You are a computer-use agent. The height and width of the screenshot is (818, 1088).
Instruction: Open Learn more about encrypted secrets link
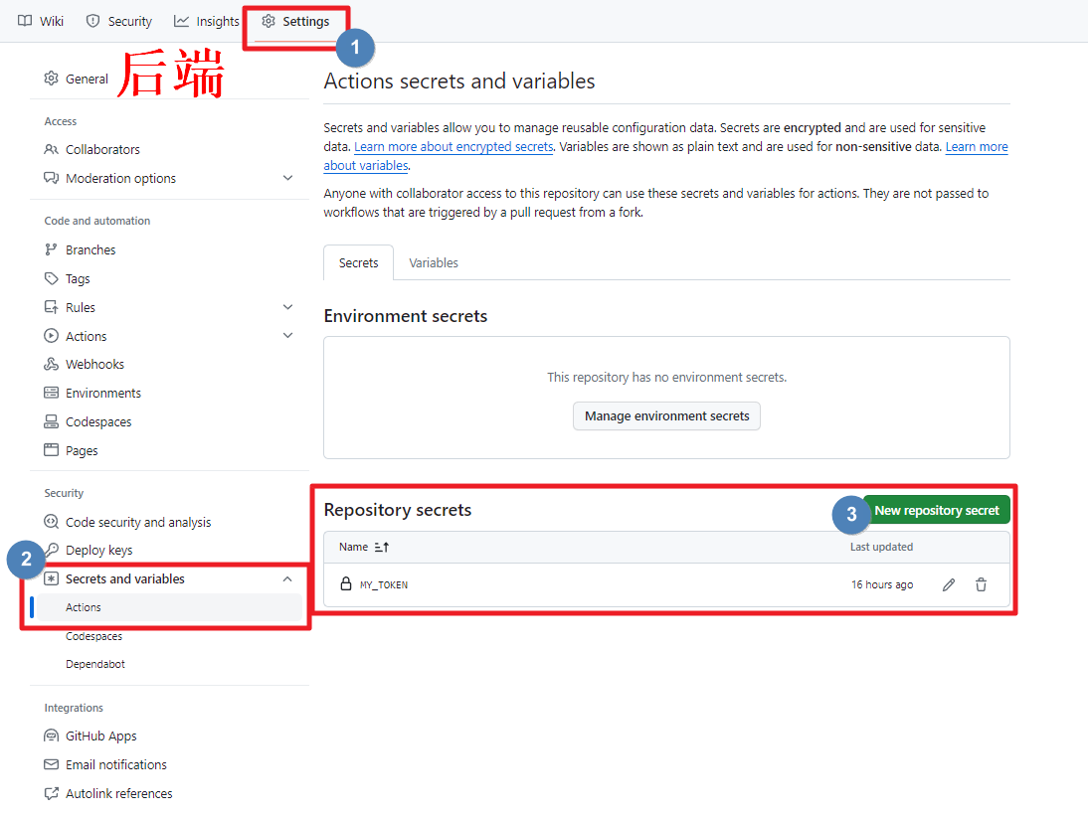(453, 147)
